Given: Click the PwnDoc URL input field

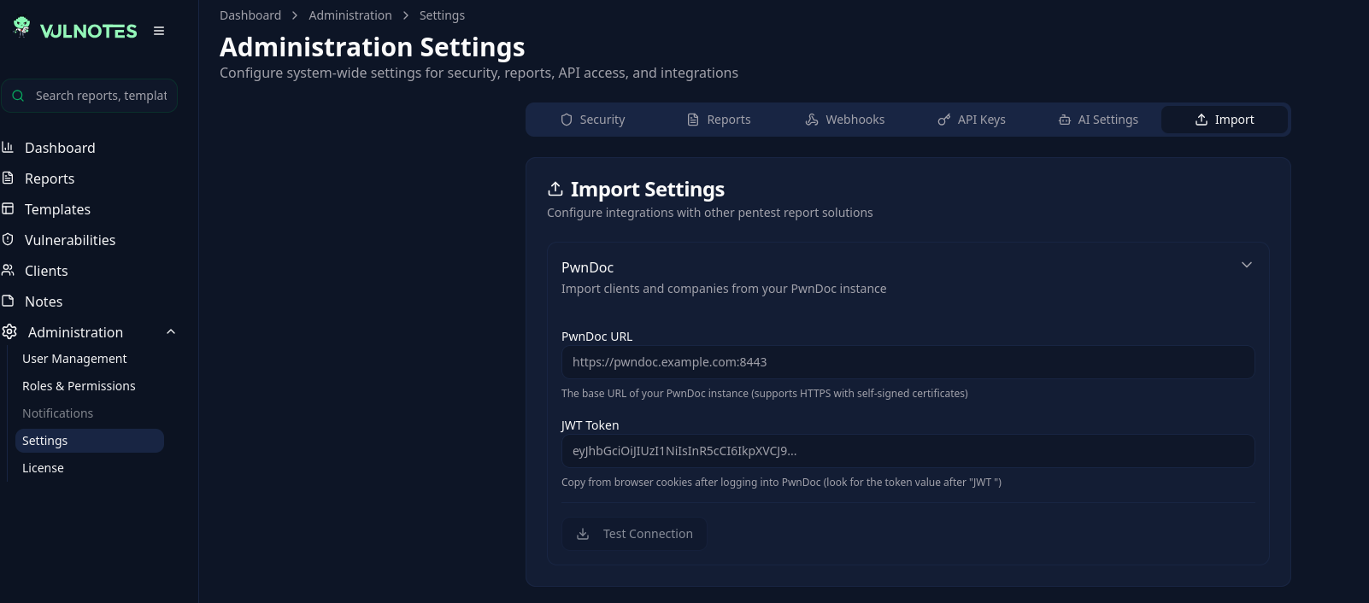Looking at the screenshot, I should coord(908,362).
